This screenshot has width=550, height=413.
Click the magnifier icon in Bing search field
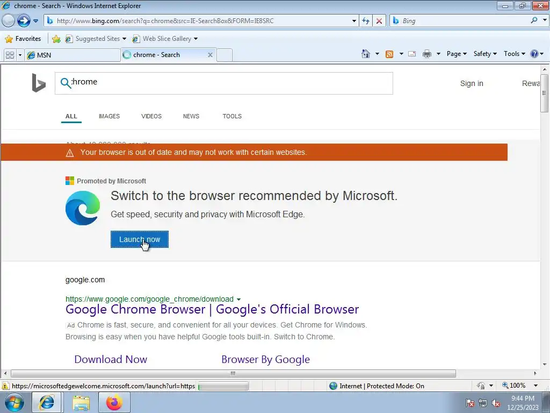[66, 83]
